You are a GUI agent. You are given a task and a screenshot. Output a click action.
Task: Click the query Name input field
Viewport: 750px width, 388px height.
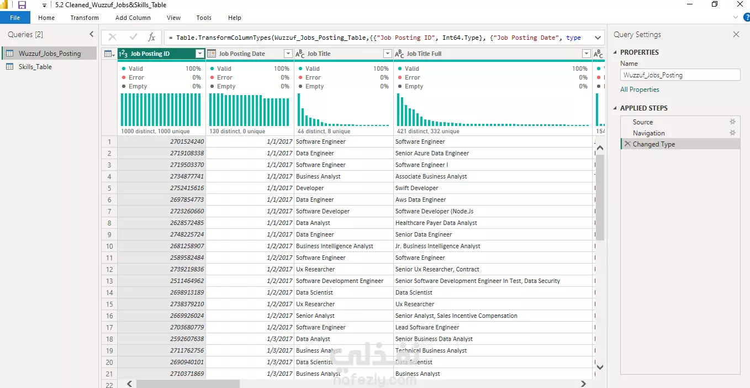[680, 75]
